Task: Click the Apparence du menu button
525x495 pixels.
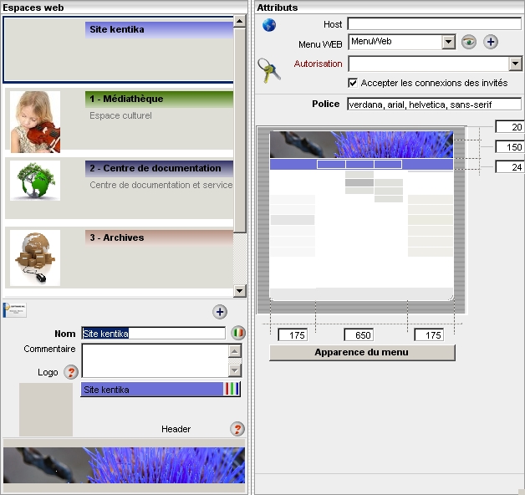Action: coord(362,352)
